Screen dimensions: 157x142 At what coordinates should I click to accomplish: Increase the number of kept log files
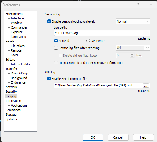point(132,54)
